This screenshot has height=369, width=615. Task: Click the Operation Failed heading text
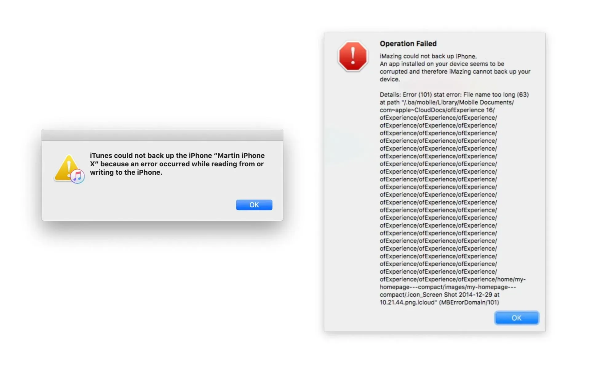pos(408,43)
